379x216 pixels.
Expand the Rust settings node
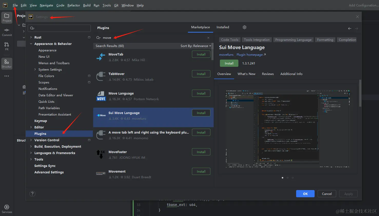tap(31, 37)
